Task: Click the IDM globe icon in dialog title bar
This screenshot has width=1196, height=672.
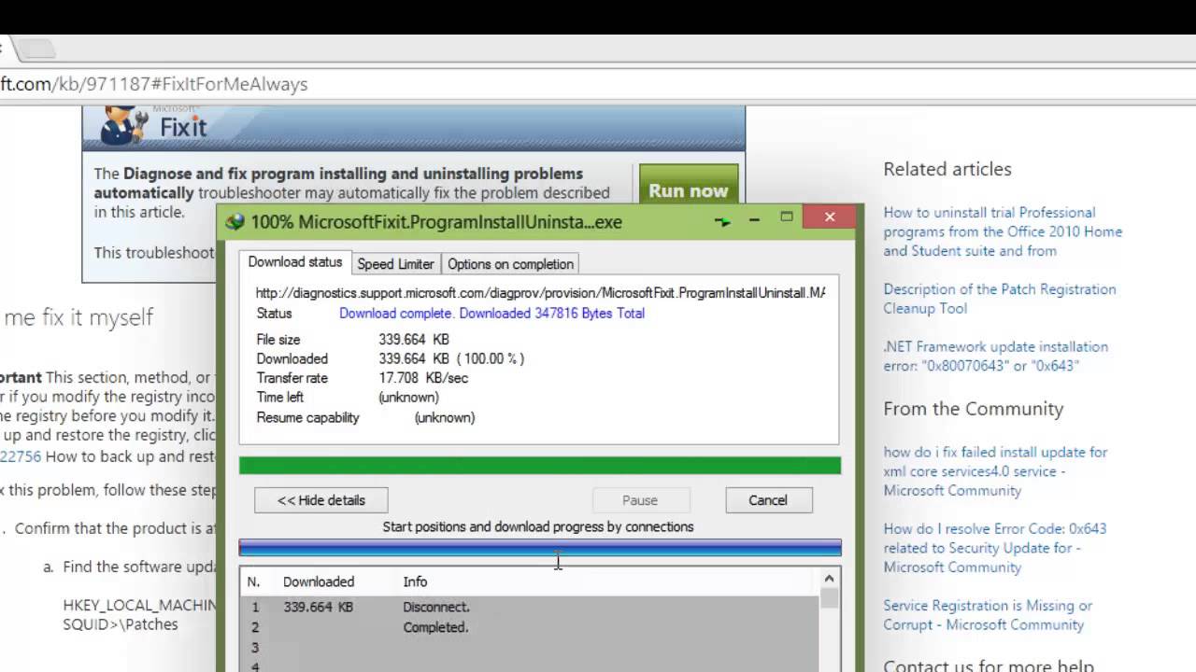Action: click(235, 222)
